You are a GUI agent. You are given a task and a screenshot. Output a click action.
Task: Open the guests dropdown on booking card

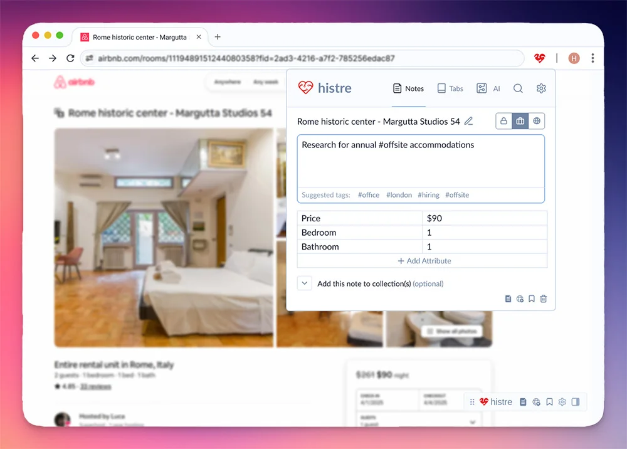(419, 420)
